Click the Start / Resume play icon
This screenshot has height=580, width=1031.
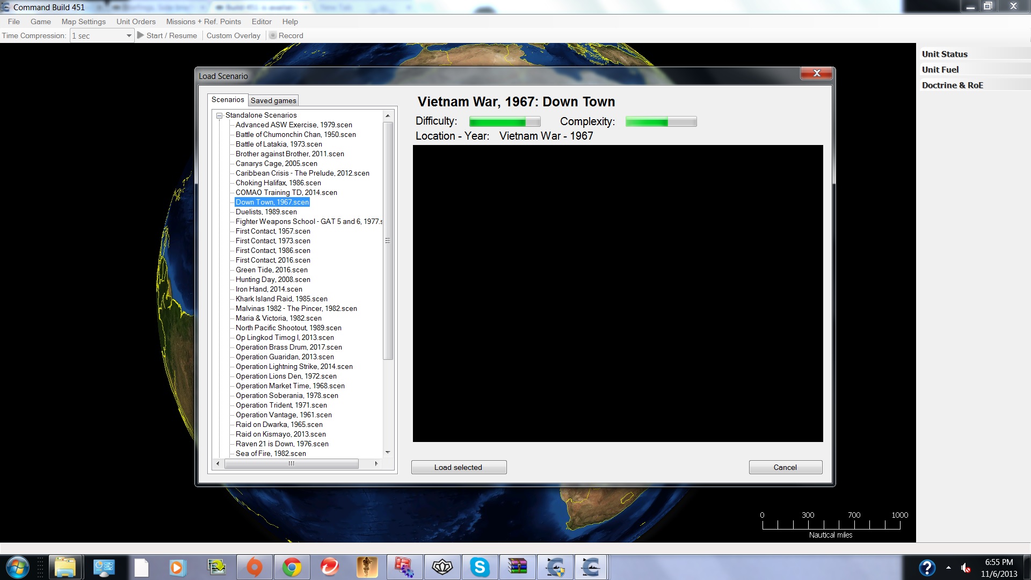coord(141,35)
